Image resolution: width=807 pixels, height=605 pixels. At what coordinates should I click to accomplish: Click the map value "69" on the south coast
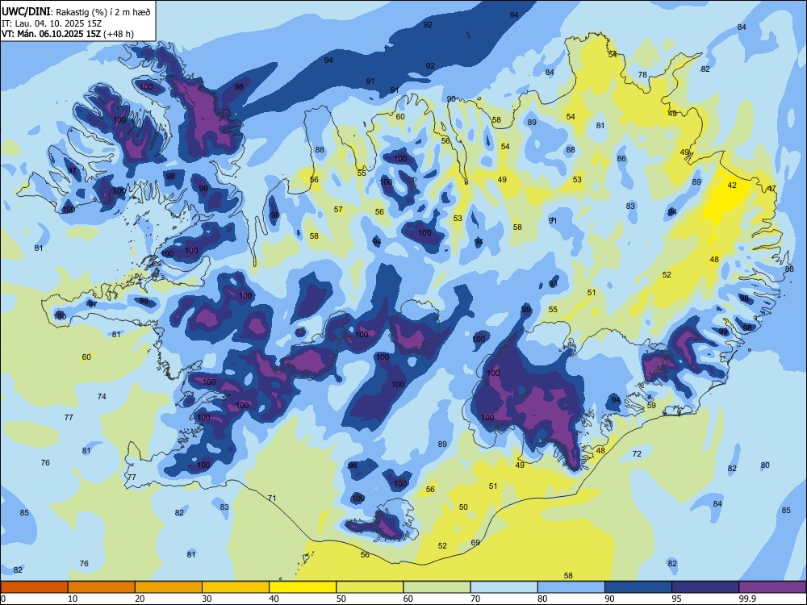[x=475, y=543]
